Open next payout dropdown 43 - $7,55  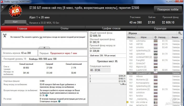[100, 70]
